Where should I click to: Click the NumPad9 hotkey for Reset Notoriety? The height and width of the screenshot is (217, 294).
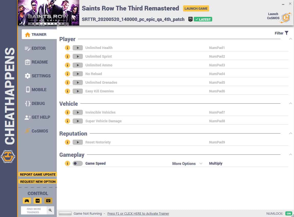(x=217, y=142)
